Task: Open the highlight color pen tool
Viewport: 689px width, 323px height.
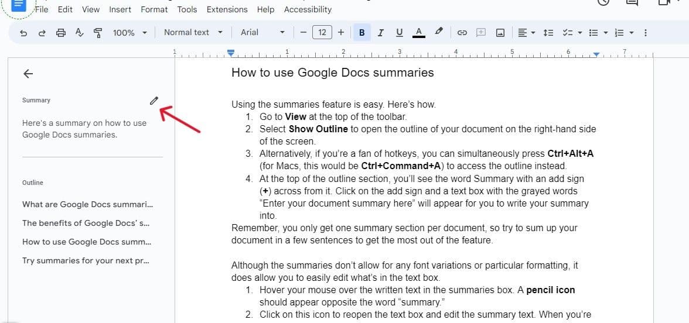Action: [x=438, y=32]
